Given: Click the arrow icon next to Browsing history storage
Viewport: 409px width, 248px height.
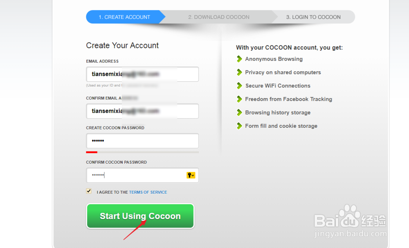Looking at the screenshot, I should [x=240, y=113].
